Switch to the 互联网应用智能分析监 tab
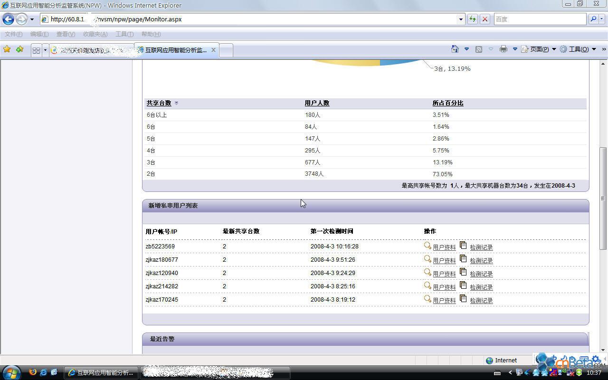This screenshot has height=380, width=608. [176, 50]
